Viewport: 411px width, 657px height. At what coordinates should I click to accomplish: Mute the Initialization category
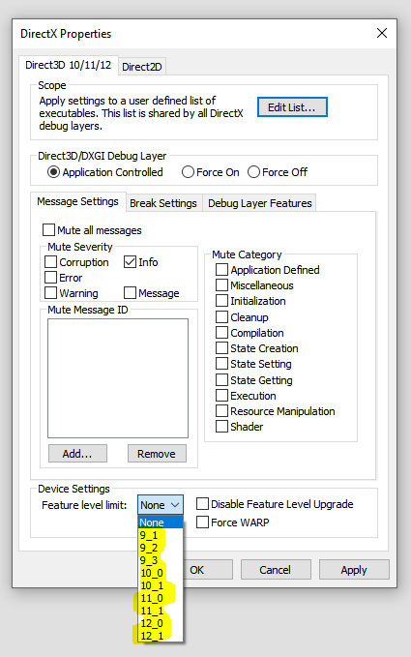click(x=221, y=301)
